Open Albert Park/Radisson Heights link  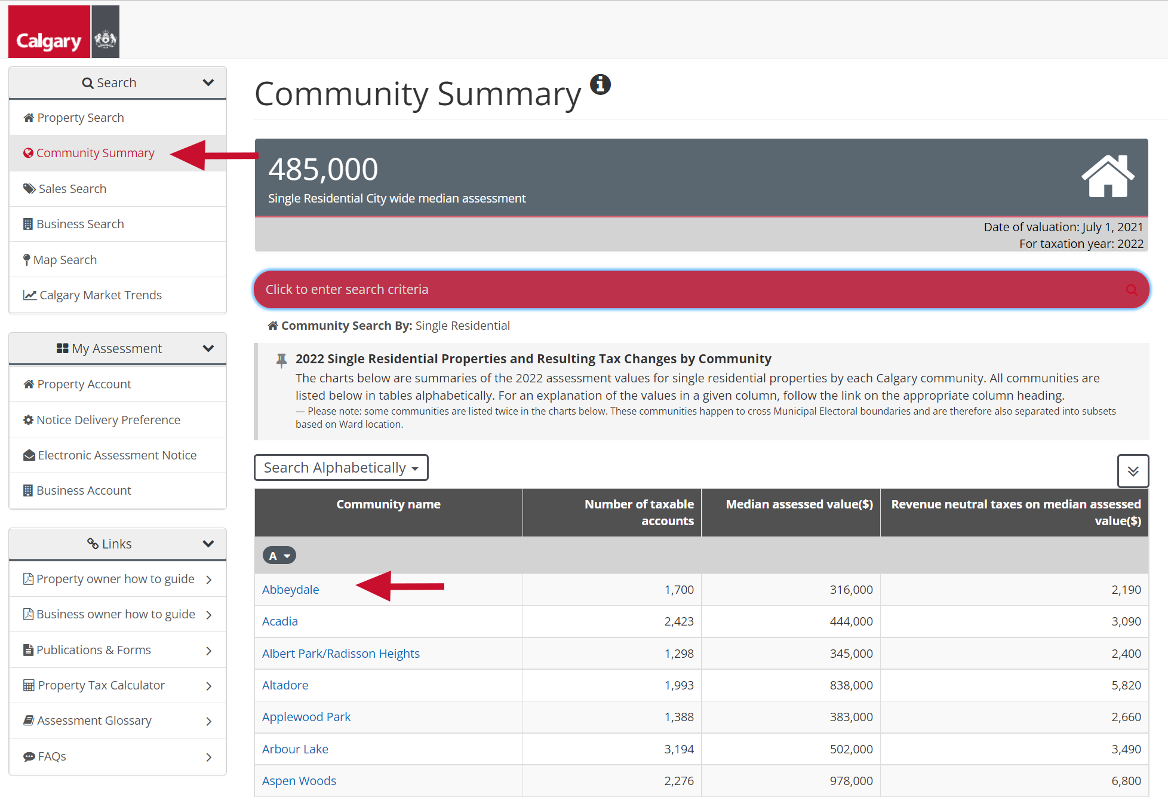[x=341, y=654]
